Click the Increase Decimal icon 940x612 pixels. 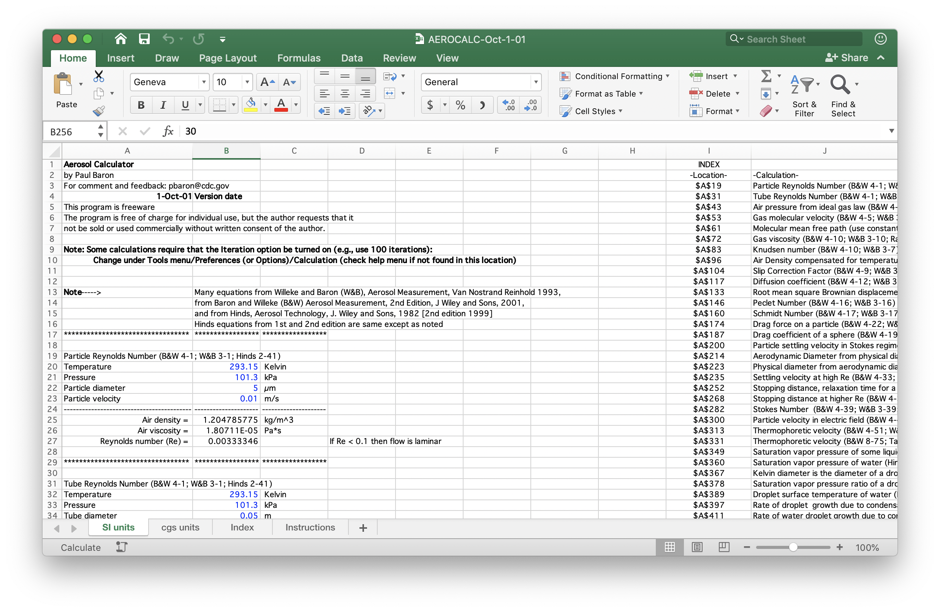pos(508,105)
